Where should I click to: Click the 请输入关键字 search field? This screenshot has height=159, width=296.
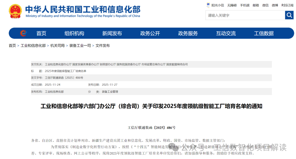click(x=245, y=15)
